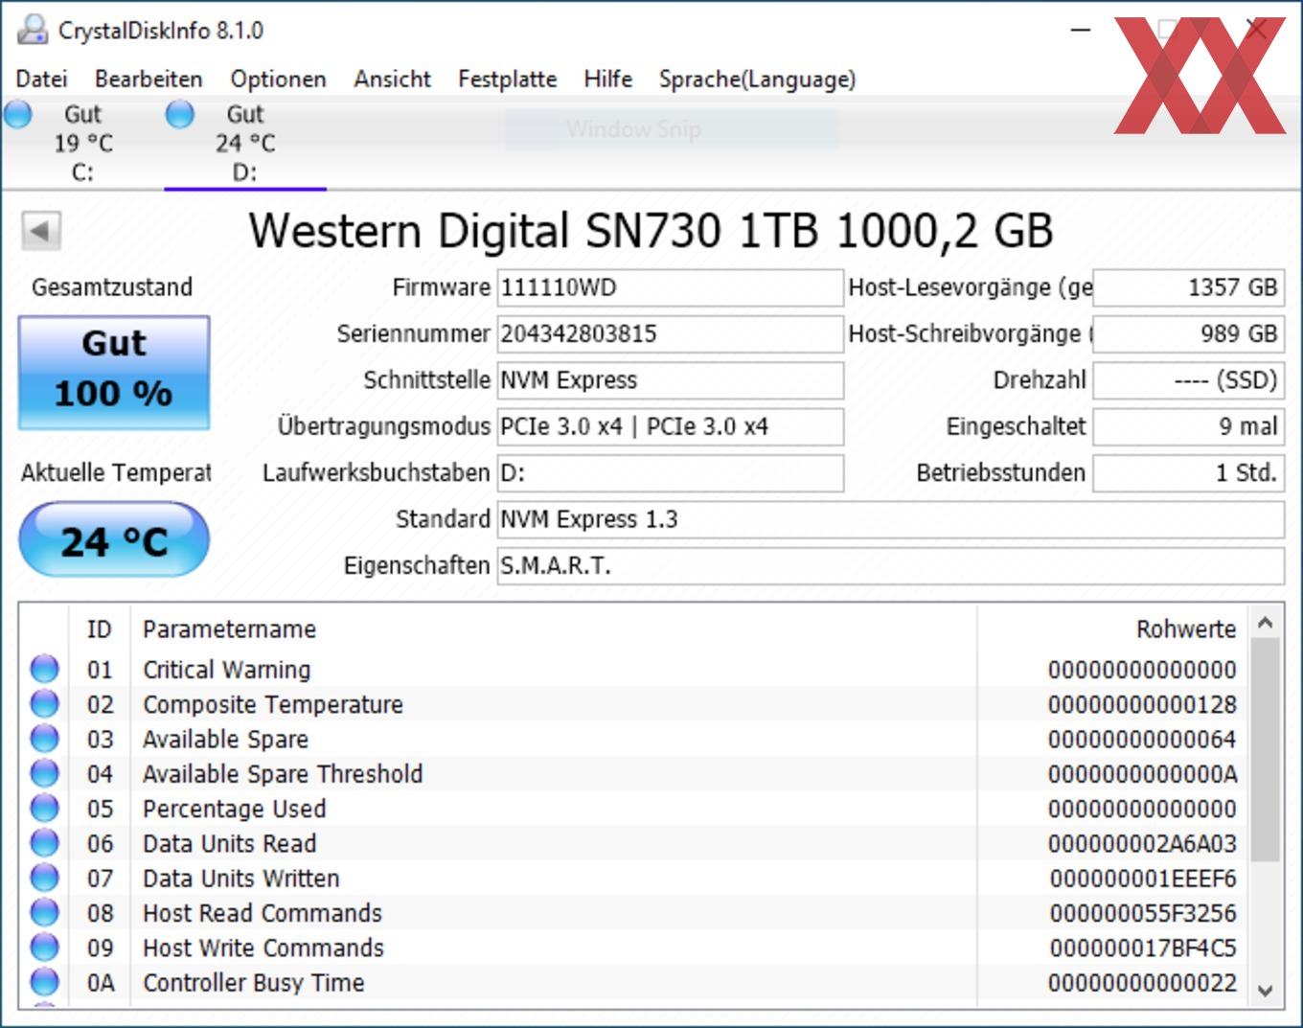Click status orb of Critical Warning row

coord(44,669)
